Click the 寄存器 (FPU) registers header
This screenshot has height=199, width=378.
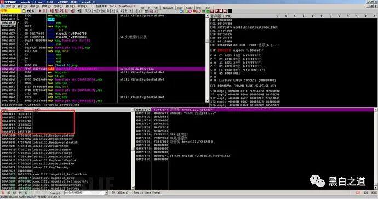pyautogui.click(x=221, y=16)
